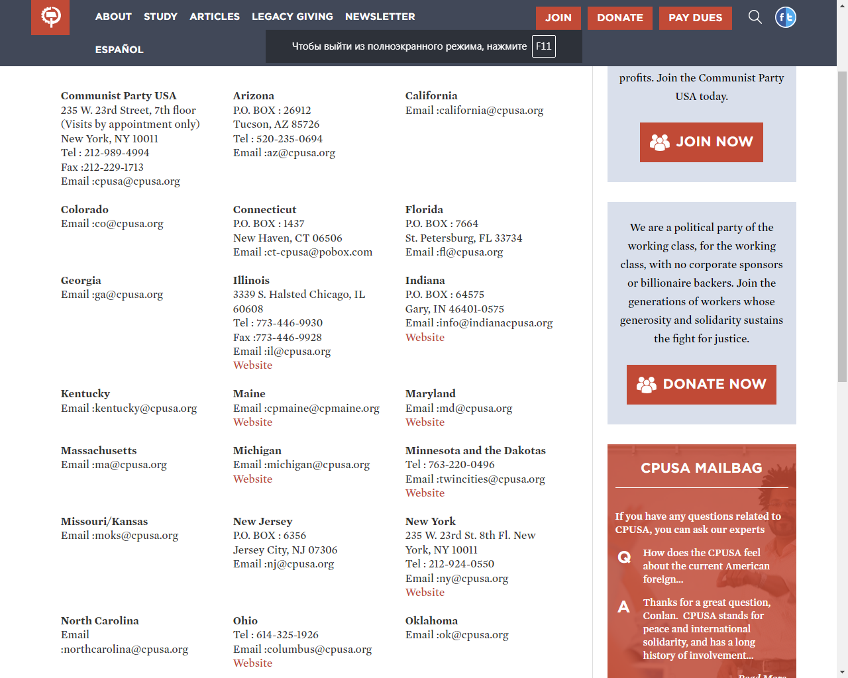Click the Donate Now button
This screenshot has width=848, height=678.
pos(702,385)
